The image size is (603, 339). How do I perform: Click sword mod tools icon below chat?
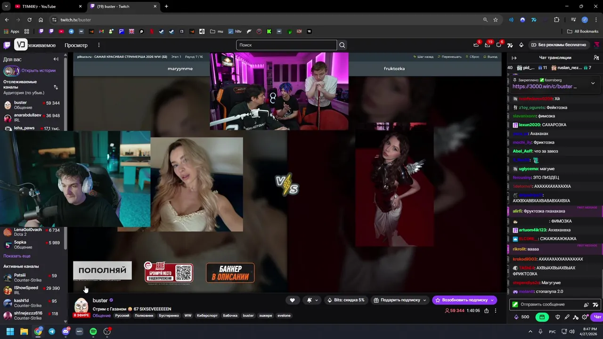(x=567, y=317)
